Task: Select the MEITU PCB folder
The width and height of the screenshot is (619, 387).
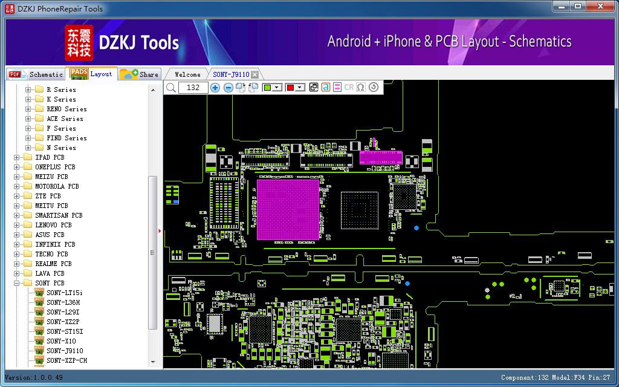Action: click(x=51, y=206)
